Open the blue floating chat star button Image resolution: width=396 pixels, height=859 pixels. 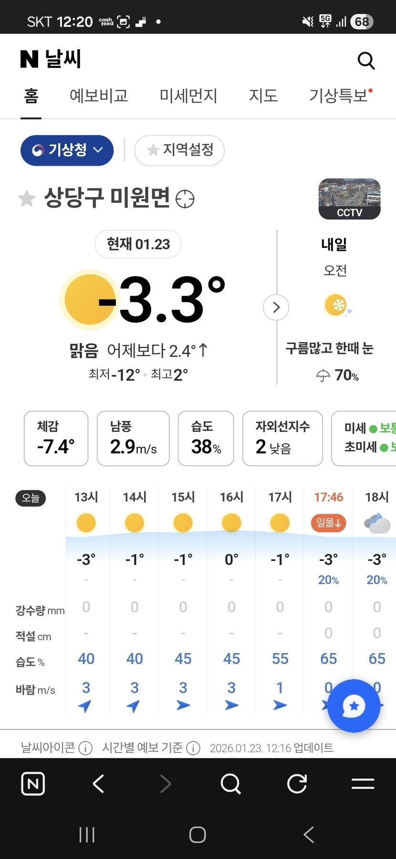coord(354,706)
